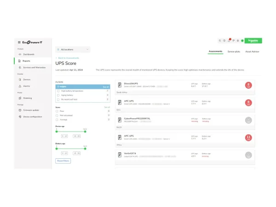Expand the Insights filter via See all
The image size is (276, 207).
point(106,86)
